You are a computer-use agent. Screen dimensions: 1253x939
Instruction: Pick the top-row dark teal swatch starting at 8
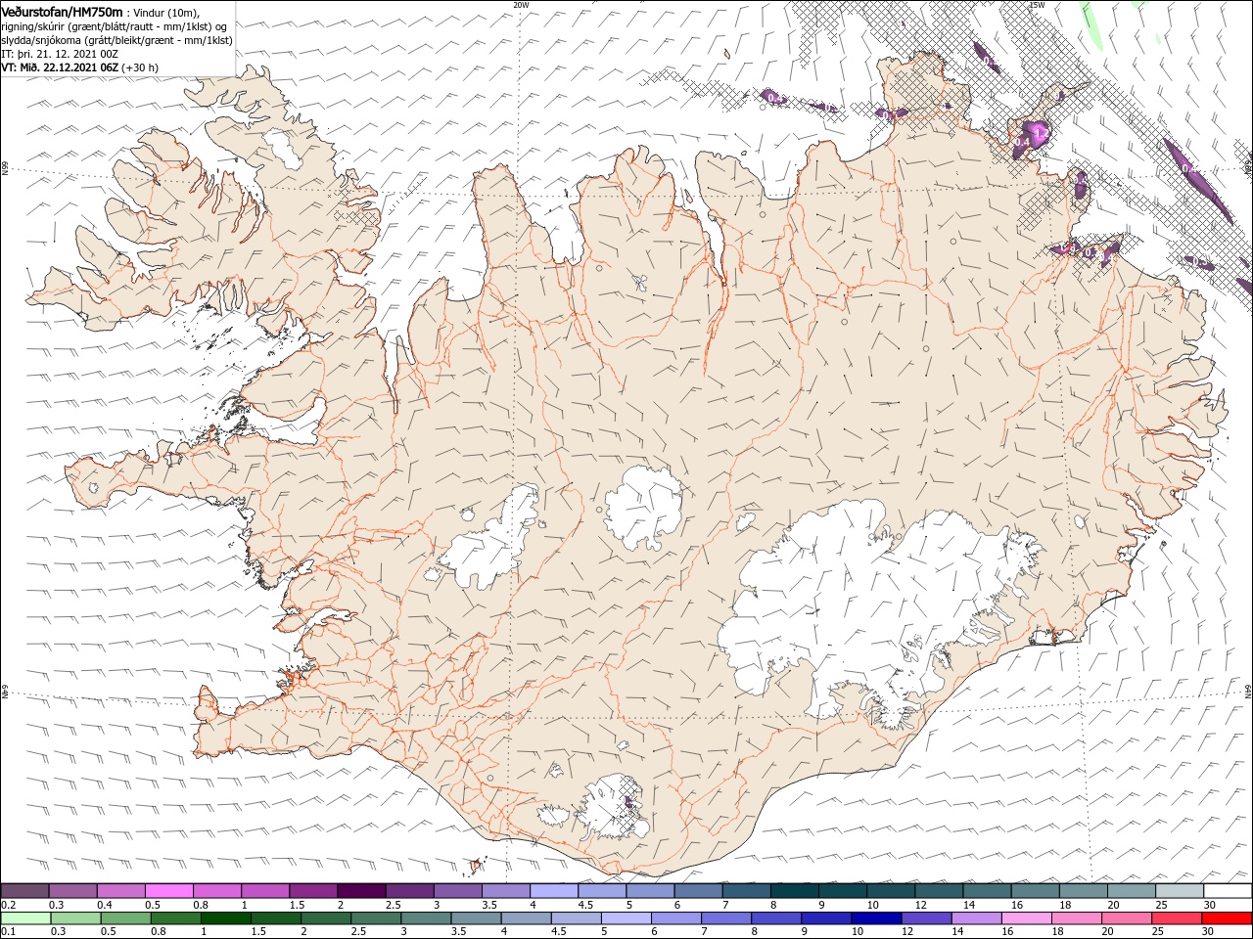(795, 891)
